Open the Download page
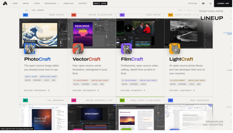The height and width of the screenshot is (133, 233). [x=69, y=3]
